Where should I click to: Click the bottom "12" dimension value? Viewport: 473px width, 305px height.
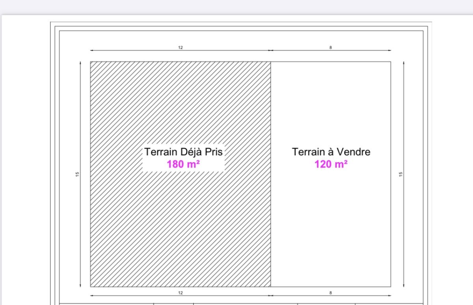(181, 292)
